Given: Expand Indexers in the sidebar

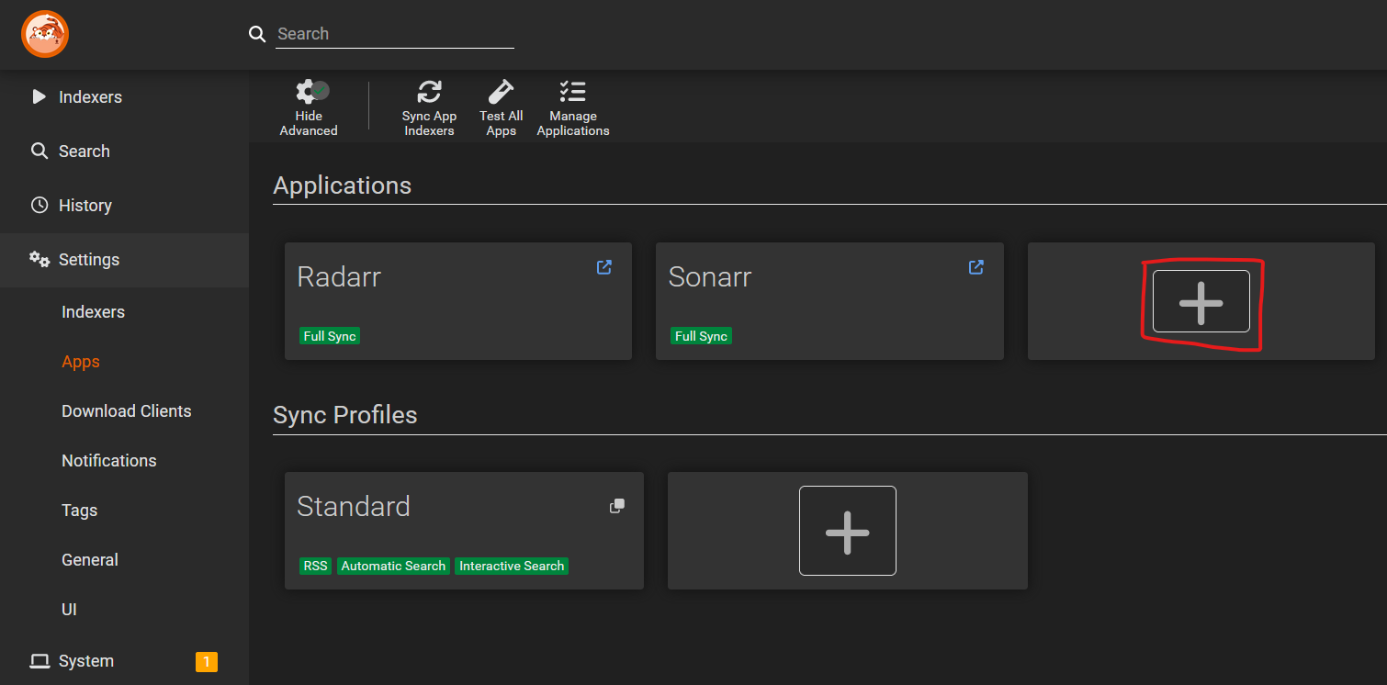Looking at the screenshot, I should click(90, 97).
